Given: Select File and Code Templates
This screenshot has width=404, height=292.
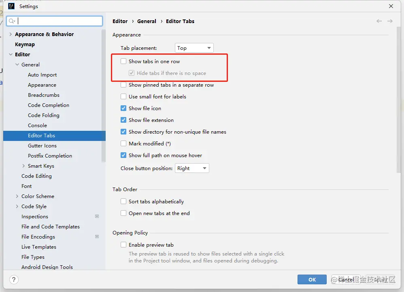Looking at the screenshot, I should (x=51, y=226).
